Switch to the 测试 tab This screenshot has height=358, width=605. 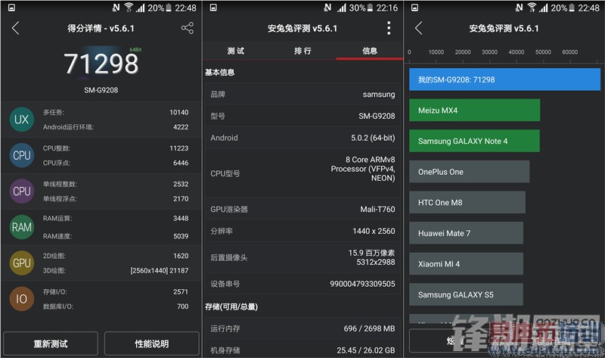pos(236,51)
